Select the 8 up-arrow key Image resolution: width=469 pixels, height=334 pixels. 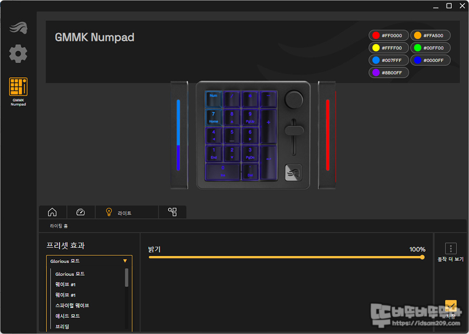click(x=232, y=117)
